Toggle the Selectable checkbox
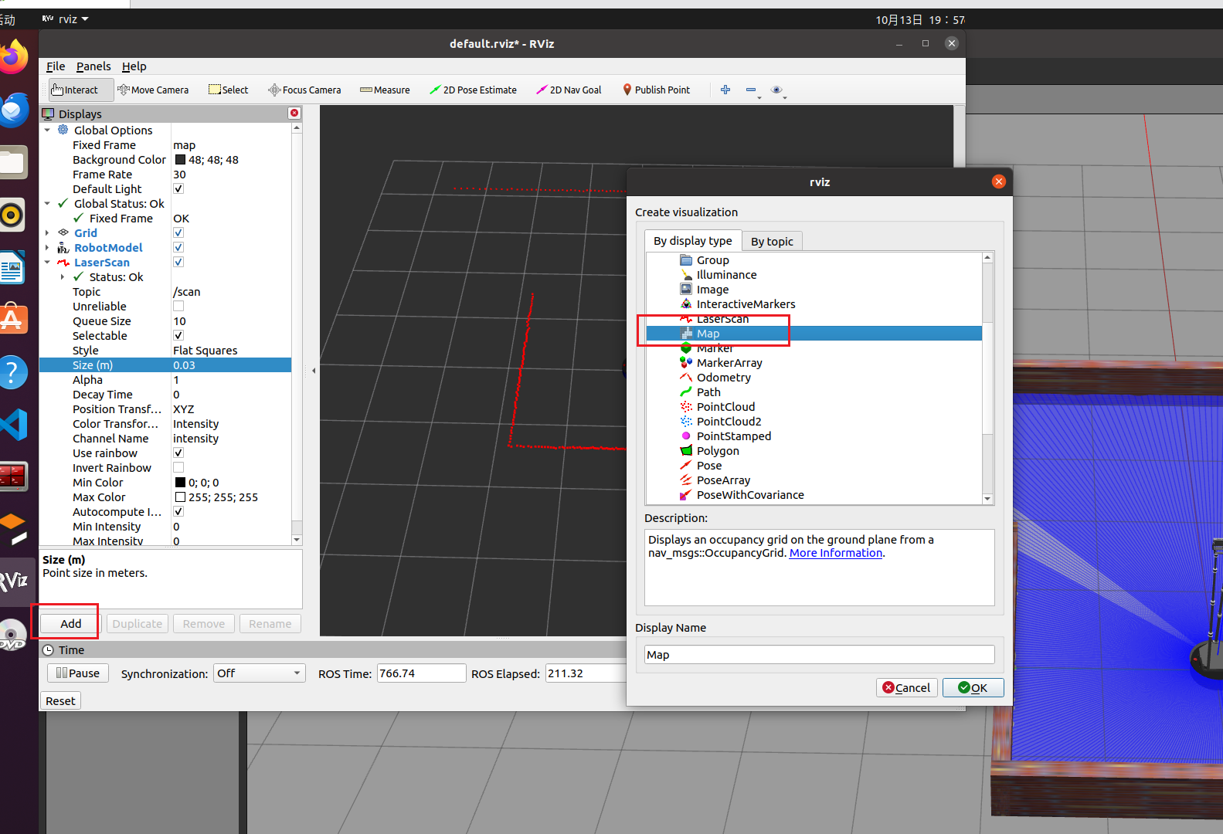The image size is (1223, 834). pos(178,336)
